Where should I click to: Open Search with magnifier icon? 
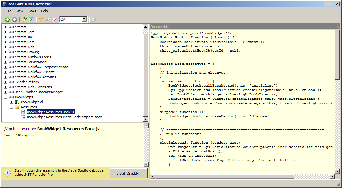coord(48,19)
